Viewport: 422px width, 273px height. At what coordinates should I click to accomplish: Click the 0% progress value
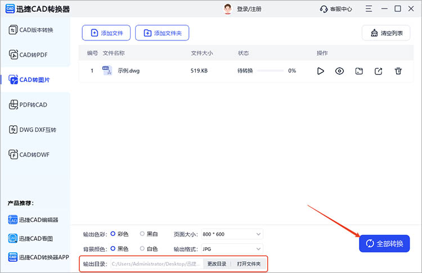tap(292, 71)
